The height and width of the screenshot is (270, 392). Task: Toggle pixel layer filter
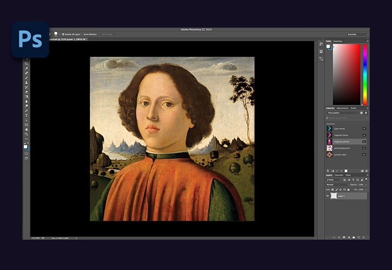(x=344, y=180)
